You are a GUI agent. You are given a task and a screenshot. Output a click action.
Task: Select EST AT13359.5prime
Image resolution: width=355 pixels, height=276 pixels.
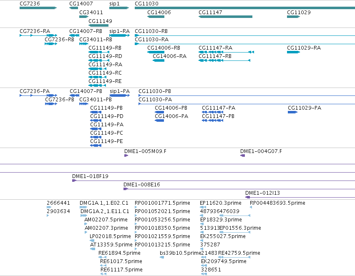tap(111, 245)
